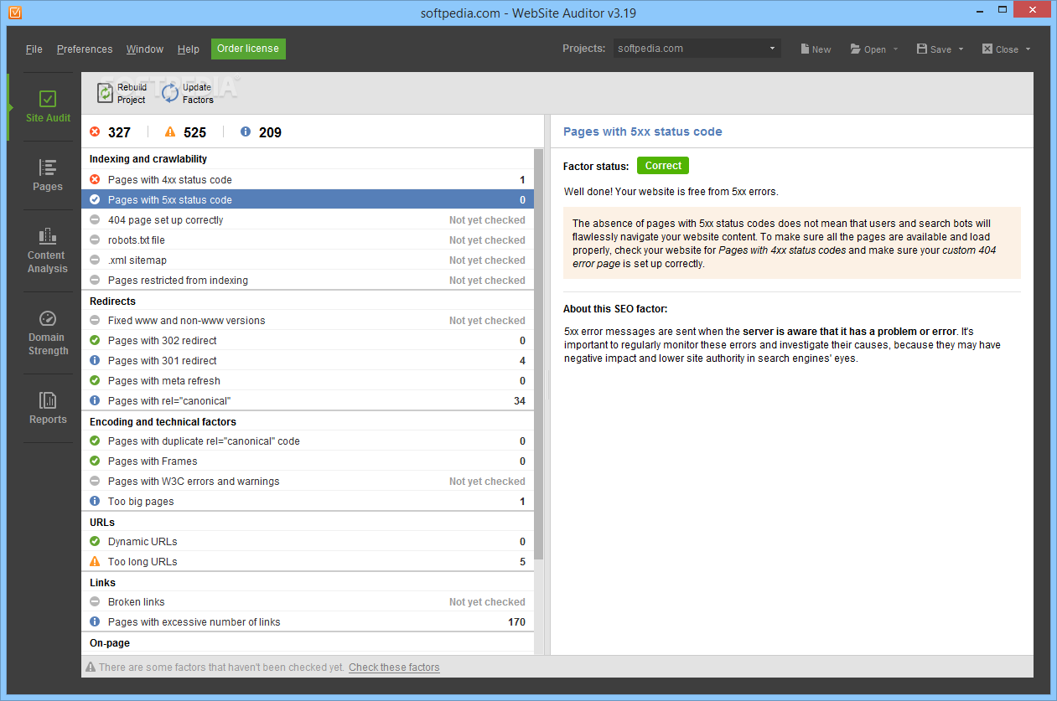Click the New project icon

point(805,49)
